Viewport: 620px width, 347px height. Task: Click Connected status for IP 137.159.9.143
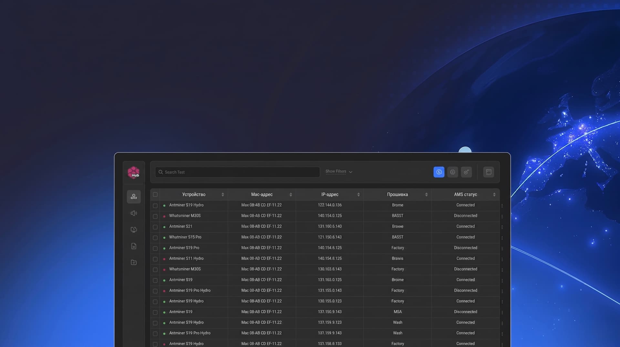465,333
